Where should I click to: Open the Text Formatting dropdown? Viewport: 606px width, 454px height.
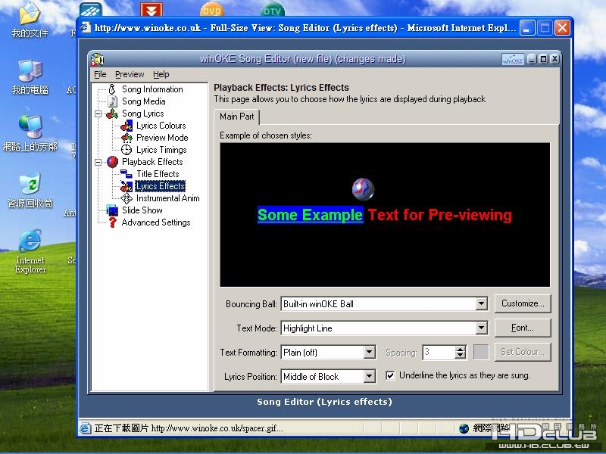point(370,352)
